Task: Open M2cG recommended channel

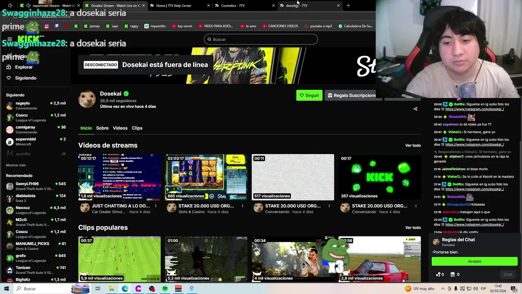Action: point(35,222)
